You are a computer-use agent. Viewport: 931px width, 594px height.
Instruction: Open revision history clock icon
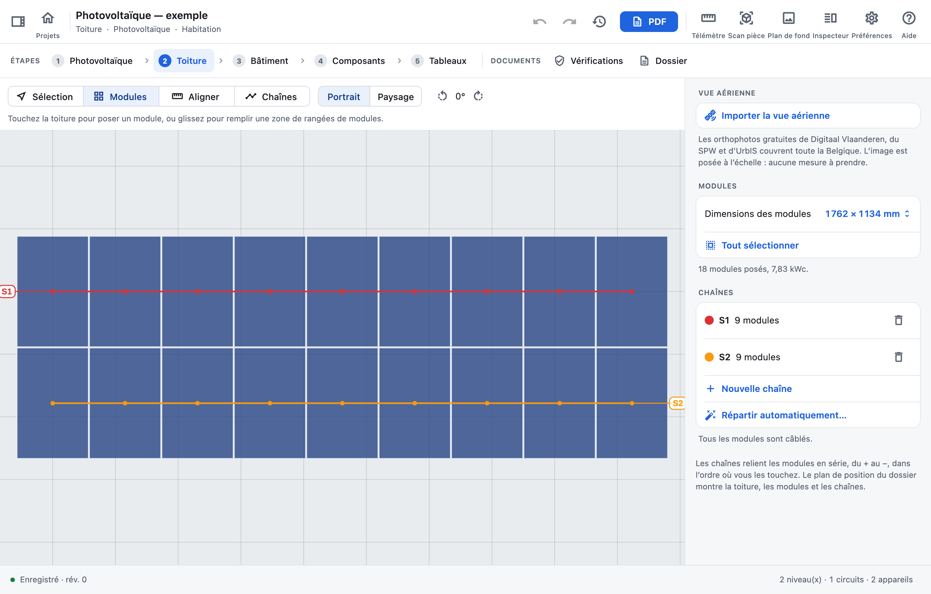[x=599, y=22]
